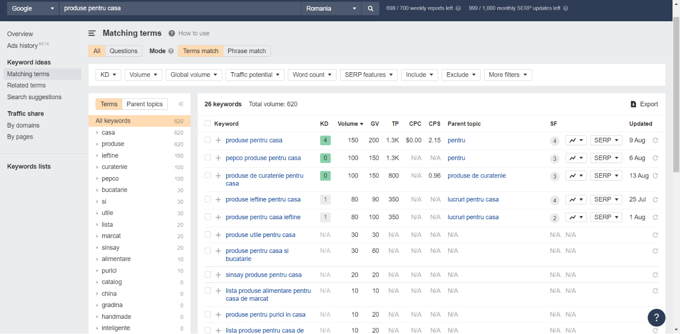
Task: Check produse ieftine pentru casa checkbox
Action: 208,199
